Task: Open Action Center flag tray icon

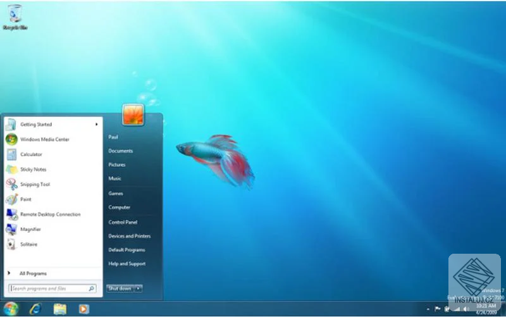Action: pyautogui.click(x=437, y=309)
